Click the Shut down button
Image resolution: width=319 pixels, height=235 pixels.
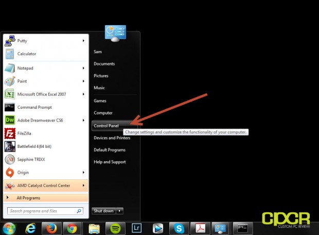coord(104,211)
